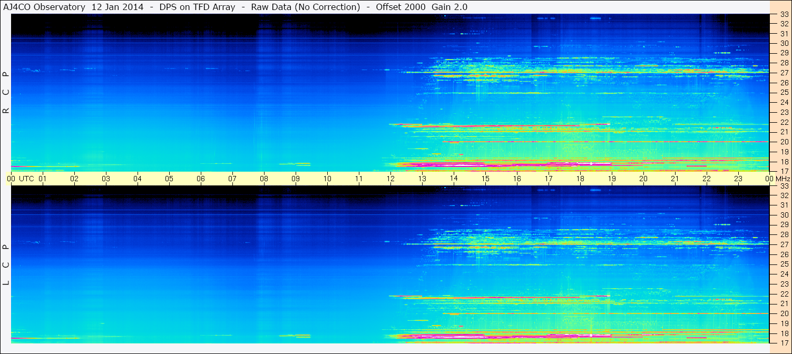
Task: Click the 12 UTC hour marker on time axis
Action: coord(390,179)
